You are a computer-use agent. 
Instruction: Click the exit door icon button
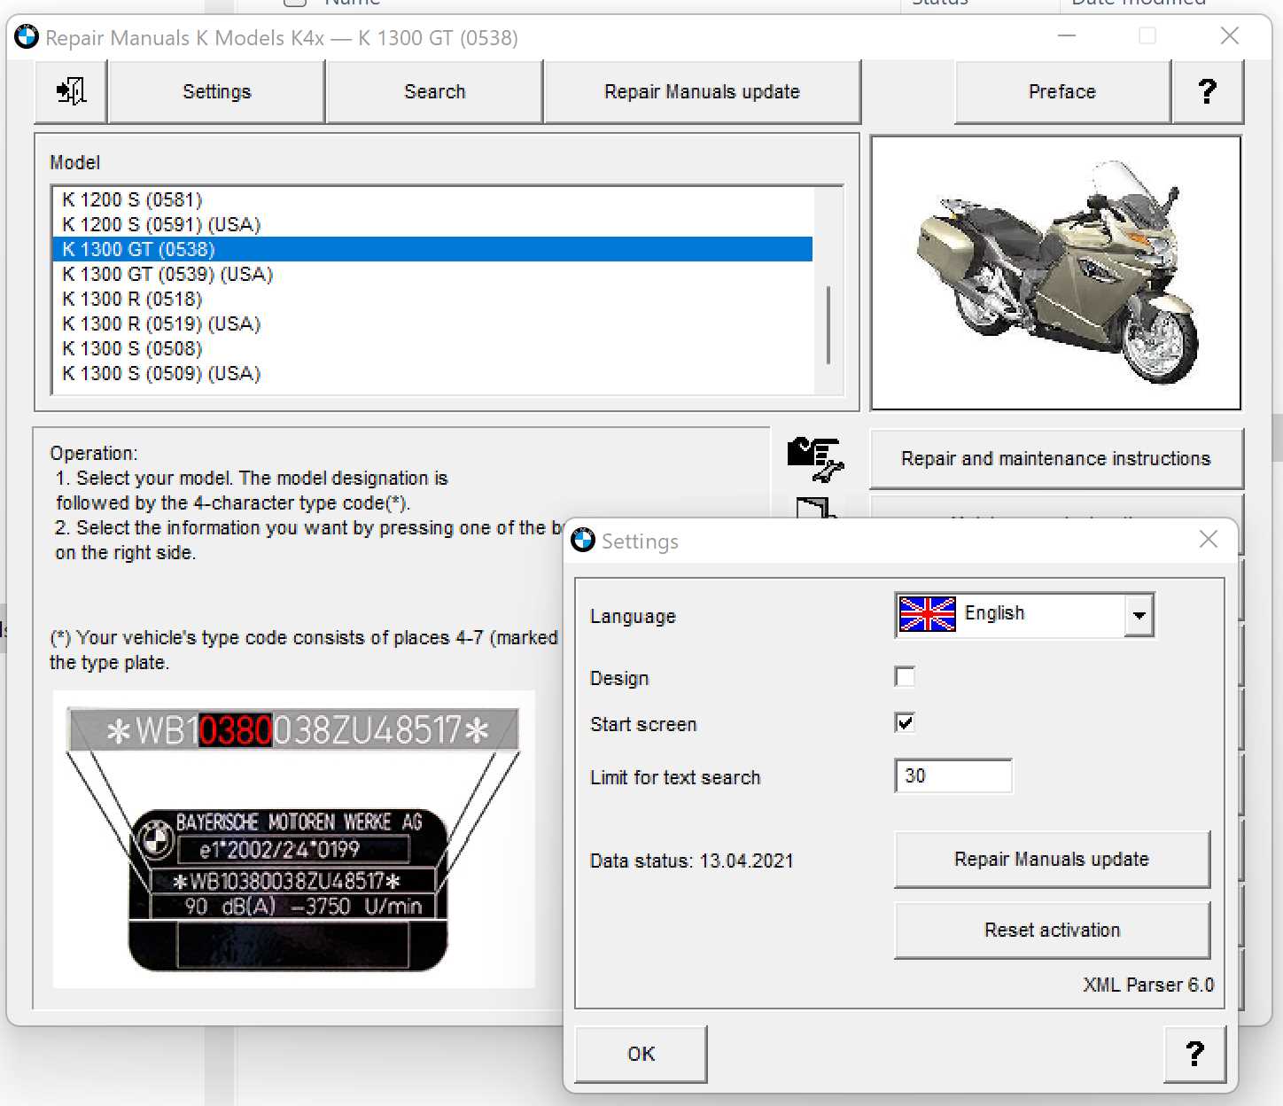pos(71,91)
